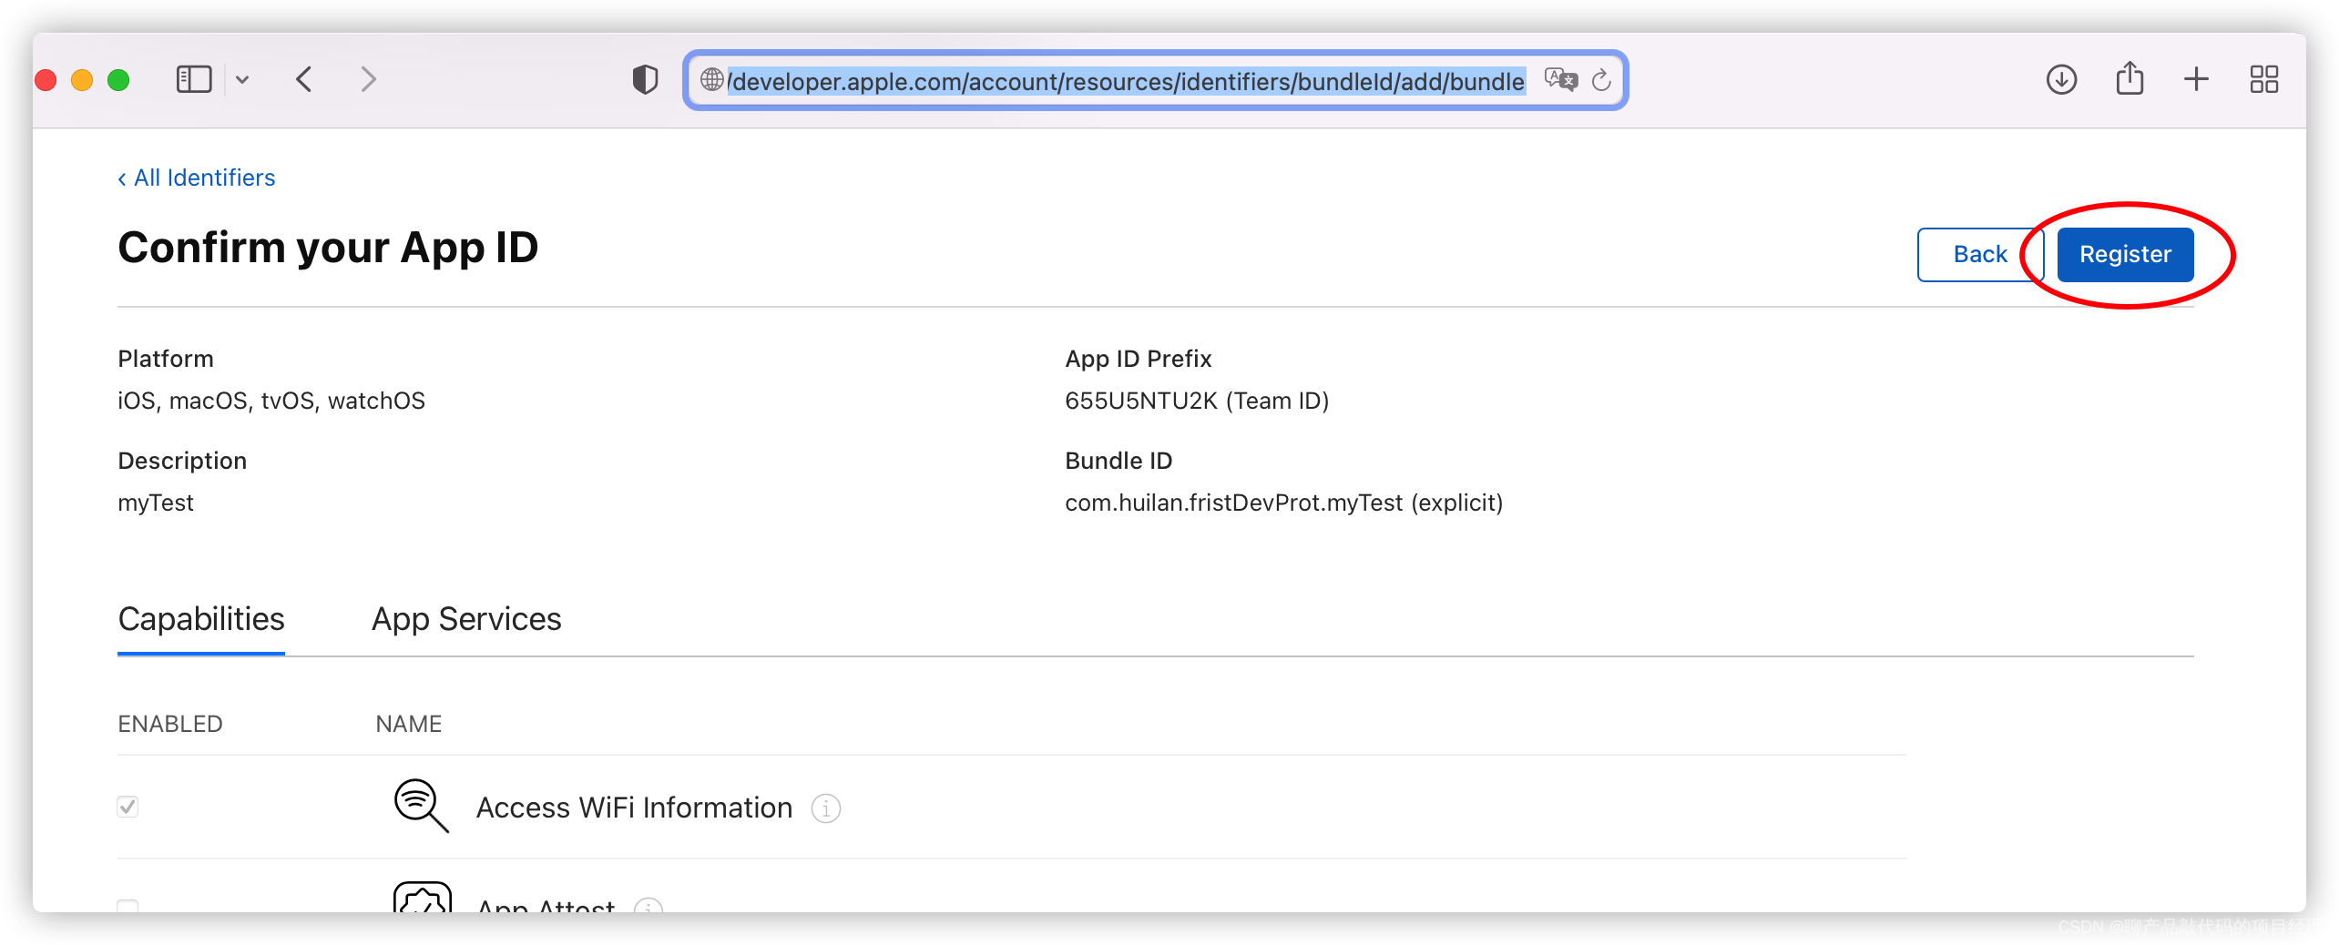2339x945 pixels.
Task: Click the platform value iOS, macOS, tvOS, watchOS
Action: coord(271,401)
